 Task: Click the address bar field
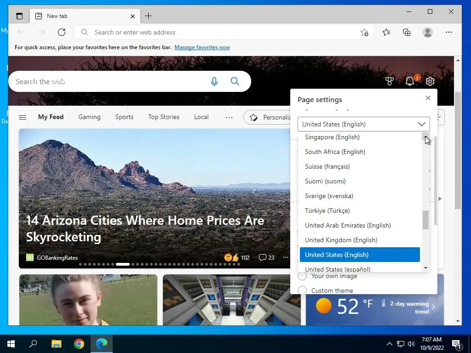[x=224, y=32]
